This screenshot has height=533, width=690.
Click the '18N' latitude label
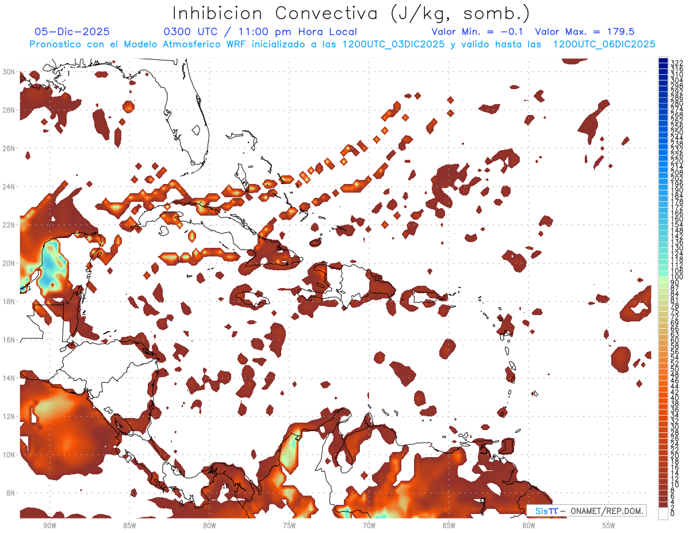(9, 301)
